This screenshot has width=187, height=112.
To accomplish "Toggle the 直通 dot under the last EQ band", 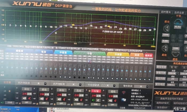I will click(149, 80).
